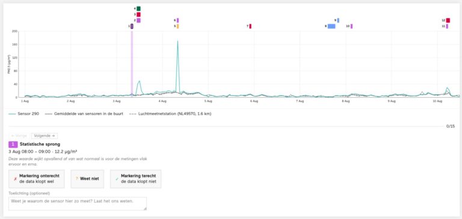Select timeline marker 1 above the chart
Screen dimensions: 462x219
(x=132, y=26)
